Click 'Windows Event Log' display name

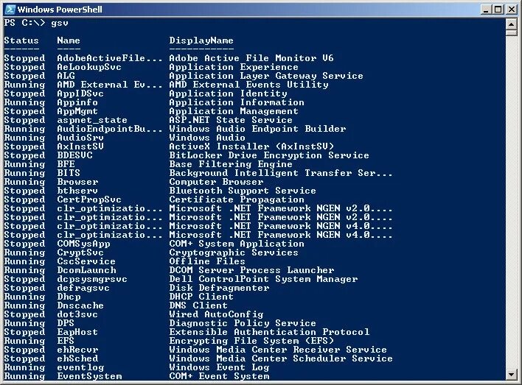pyautogui.click(x=219, y=367)
